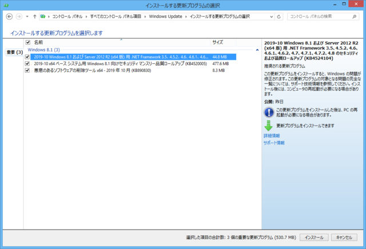The width and height of the screenshot is (366, 249).
Task: Click the green download arrow icon
Action: 268,126
